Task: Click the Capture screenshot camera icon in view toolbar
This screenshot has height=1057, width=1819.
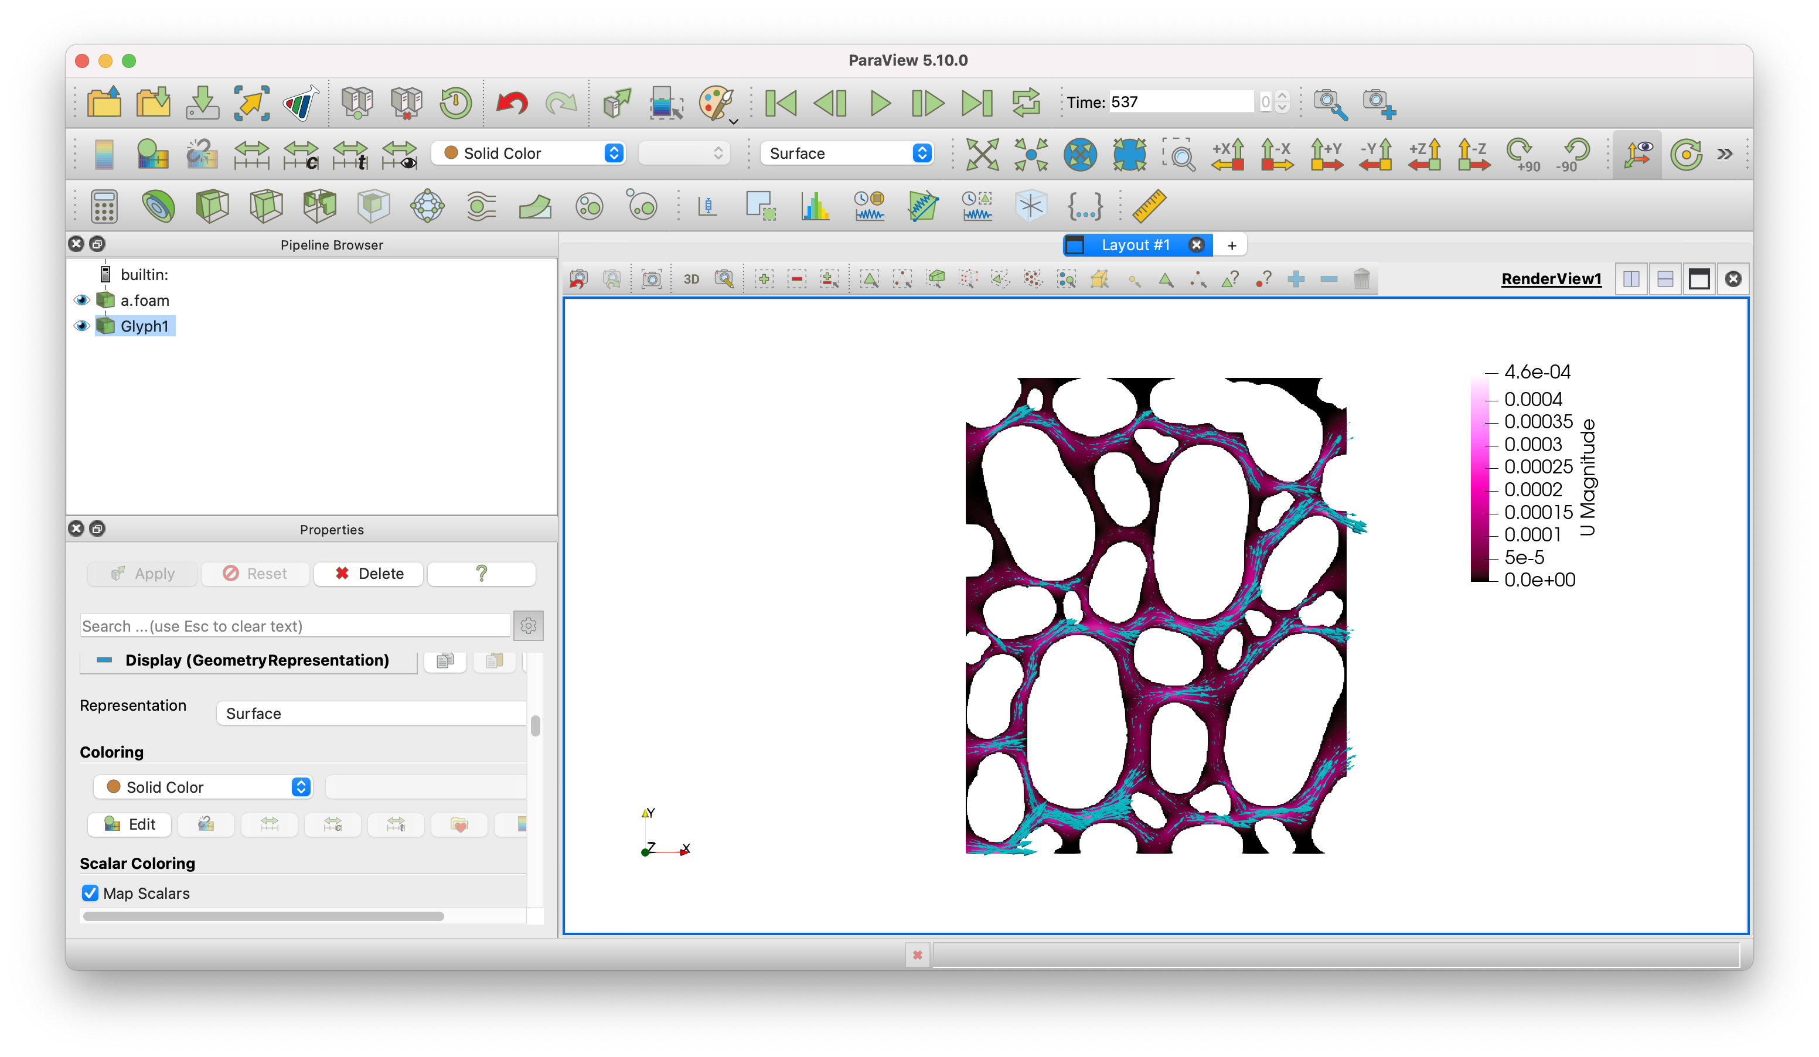Action: tap(651, 279)
